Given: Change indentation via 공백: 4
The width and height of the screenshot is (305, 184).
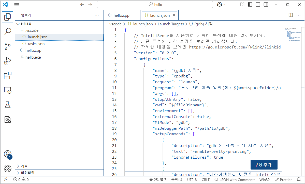Looking at the screenshot, I should [177, 180].
